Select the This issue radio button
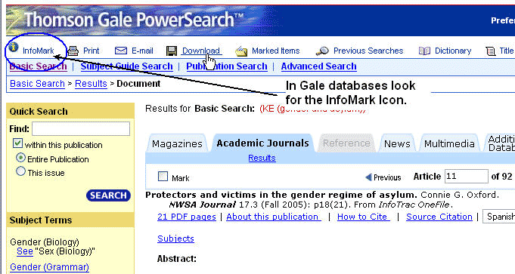 (20, 171)
